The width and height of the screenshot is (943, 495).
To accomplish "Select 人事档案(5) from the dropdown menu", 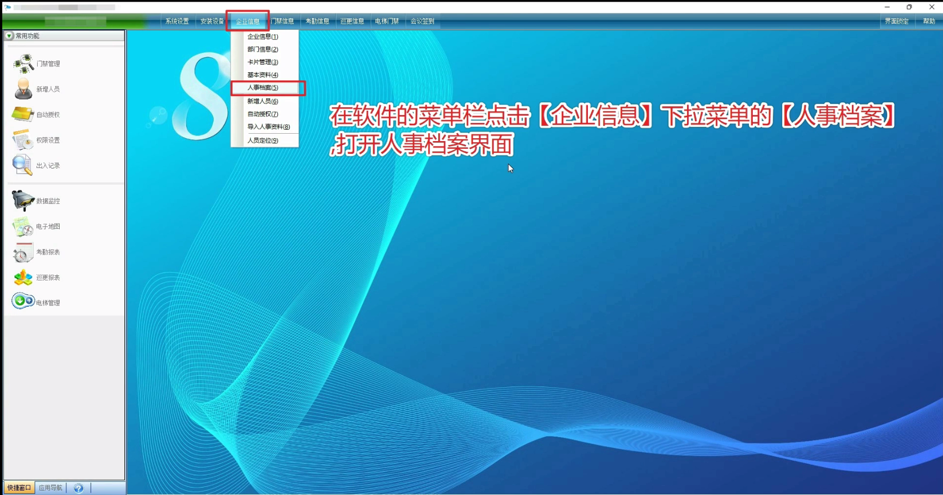I will (x=263, y=88).
